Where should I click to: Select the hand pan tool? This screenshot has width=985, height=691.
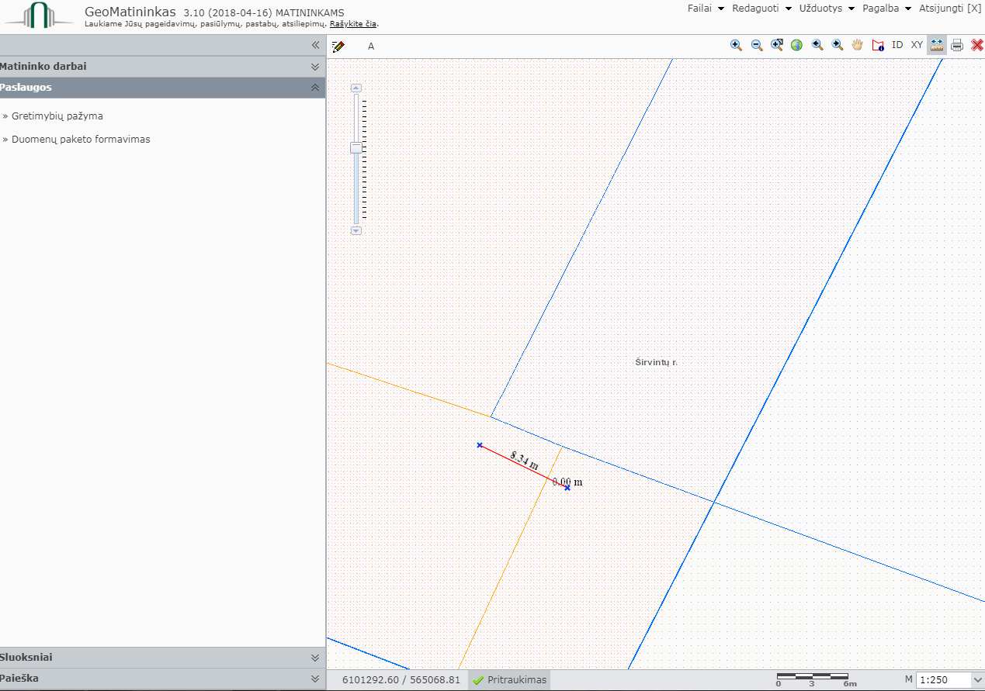[858, 45]
